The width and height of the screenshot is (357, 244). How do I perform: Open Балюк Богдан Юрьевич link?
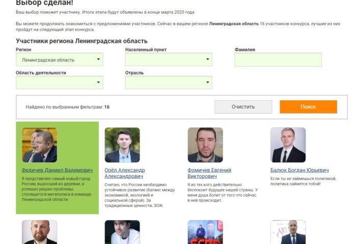click(x=299, y=170)
